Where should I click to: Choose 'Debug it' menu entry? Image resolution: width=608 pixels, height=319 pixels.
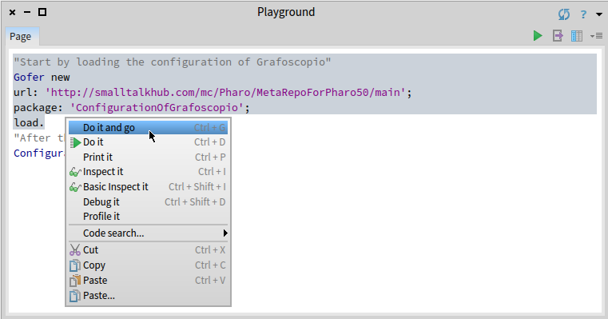point(148,201)
